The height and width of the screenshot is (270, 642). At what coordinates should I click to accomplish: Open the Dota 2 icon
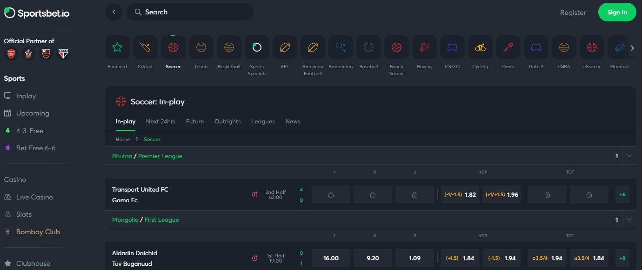[536, 47]
